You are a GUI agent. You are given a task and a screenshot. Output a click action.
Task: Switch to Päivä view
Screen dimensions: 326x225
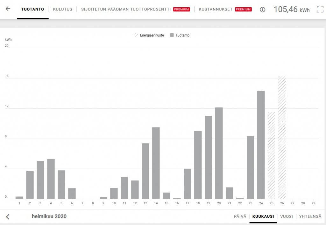click(x=240, y=216)
